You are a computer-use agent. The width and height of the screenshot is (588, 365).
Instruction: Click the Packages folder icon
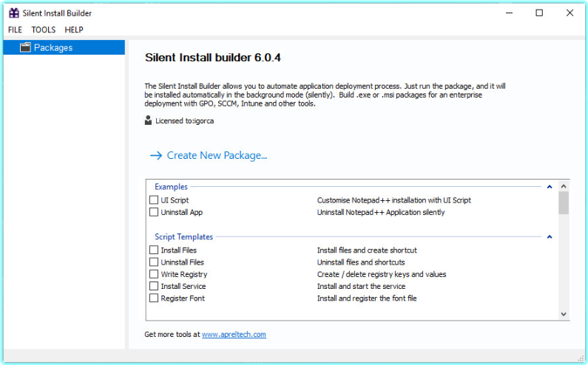pos(25,47)
